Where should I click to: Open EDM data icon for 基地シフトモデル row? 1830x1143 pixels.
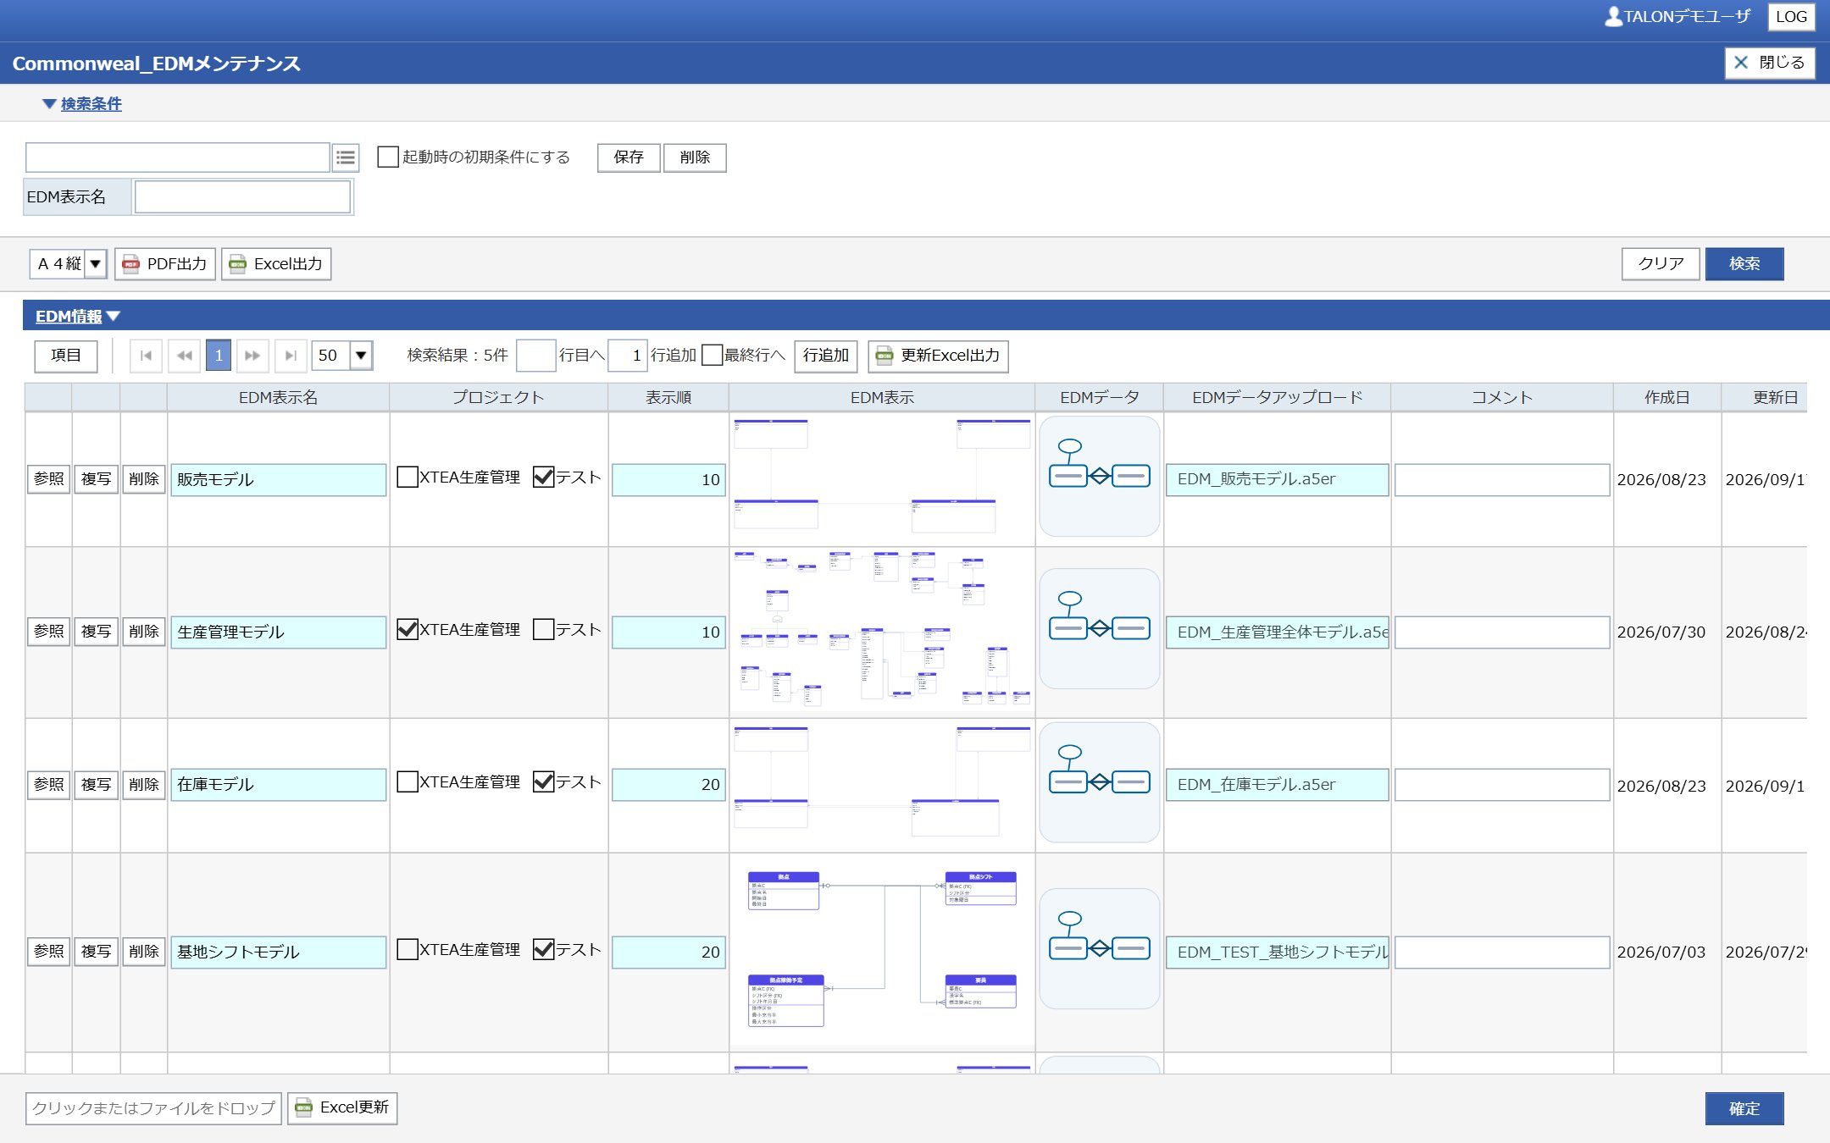1100,948
